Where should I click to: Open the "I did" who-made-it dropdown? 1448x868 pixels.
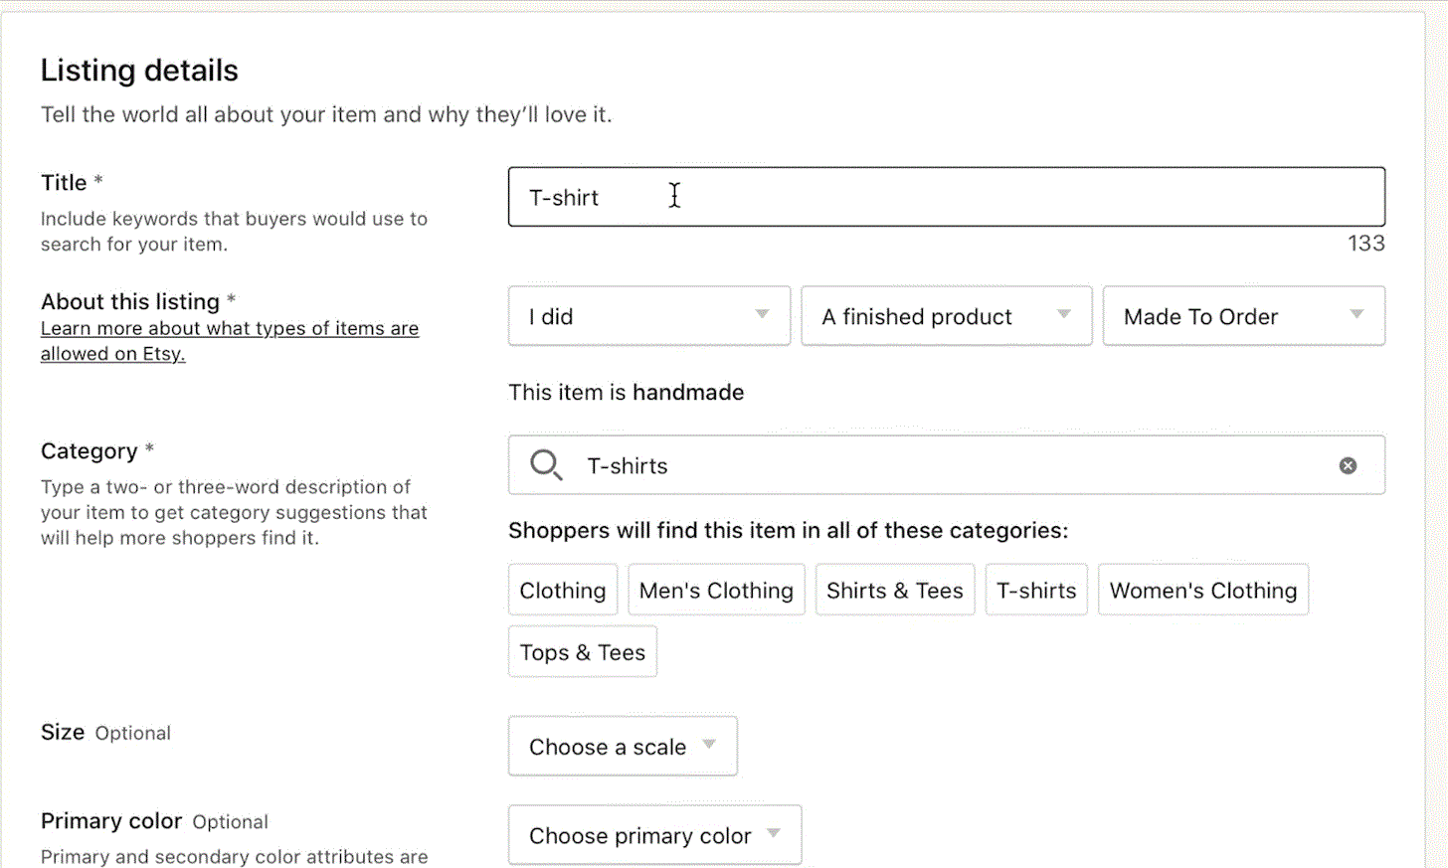649,316
